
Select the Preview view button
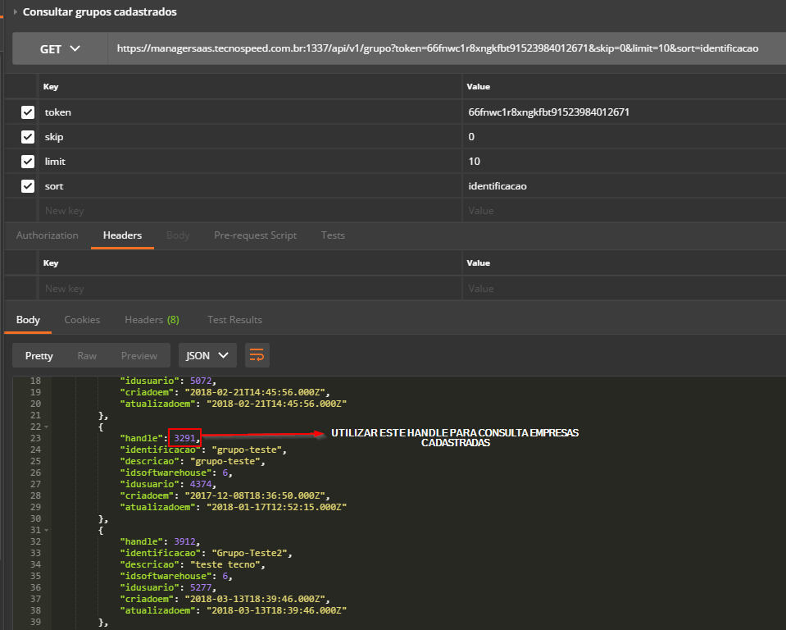(139, 356)
